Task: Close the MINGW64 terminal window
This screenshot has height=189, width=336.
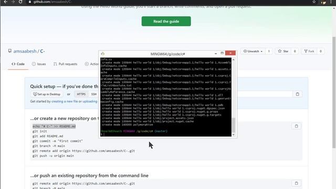Action: tap(230, 53)
